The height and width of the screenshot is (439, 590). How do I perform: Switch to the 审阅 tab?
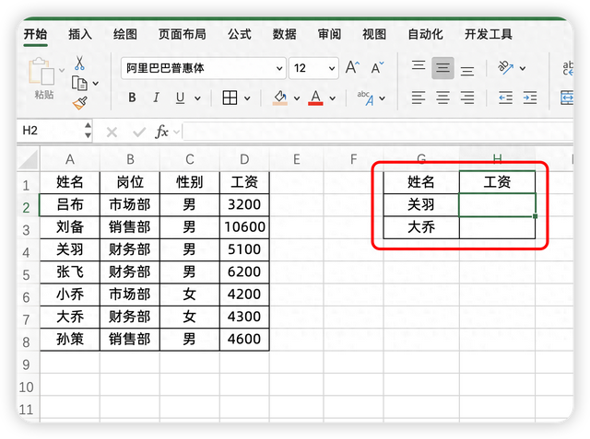[x=330, y=34]
